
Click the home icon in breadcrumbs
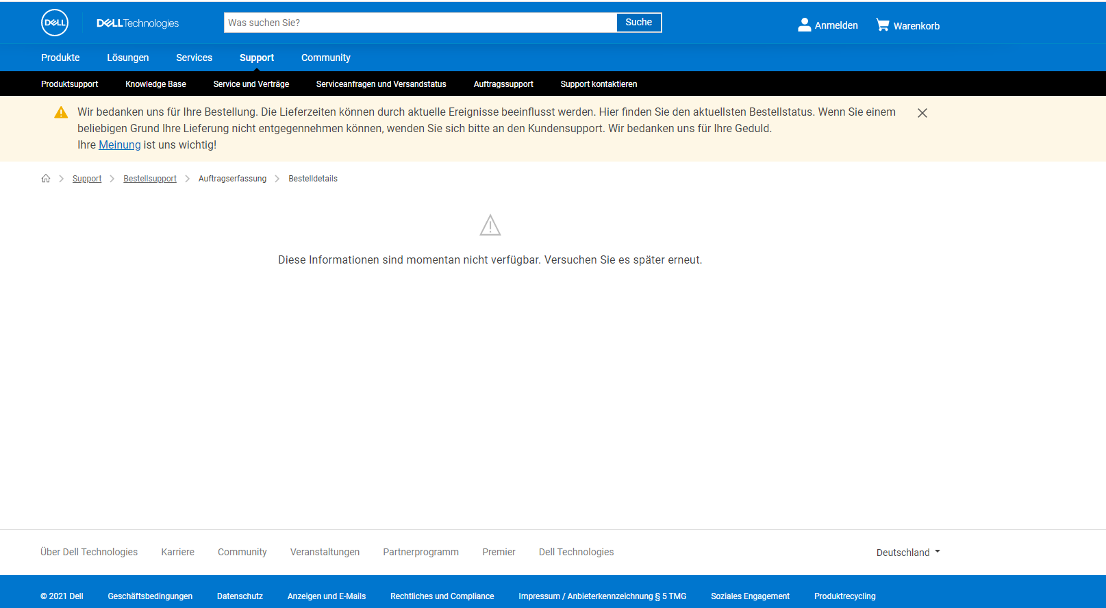tap(46, 179)
